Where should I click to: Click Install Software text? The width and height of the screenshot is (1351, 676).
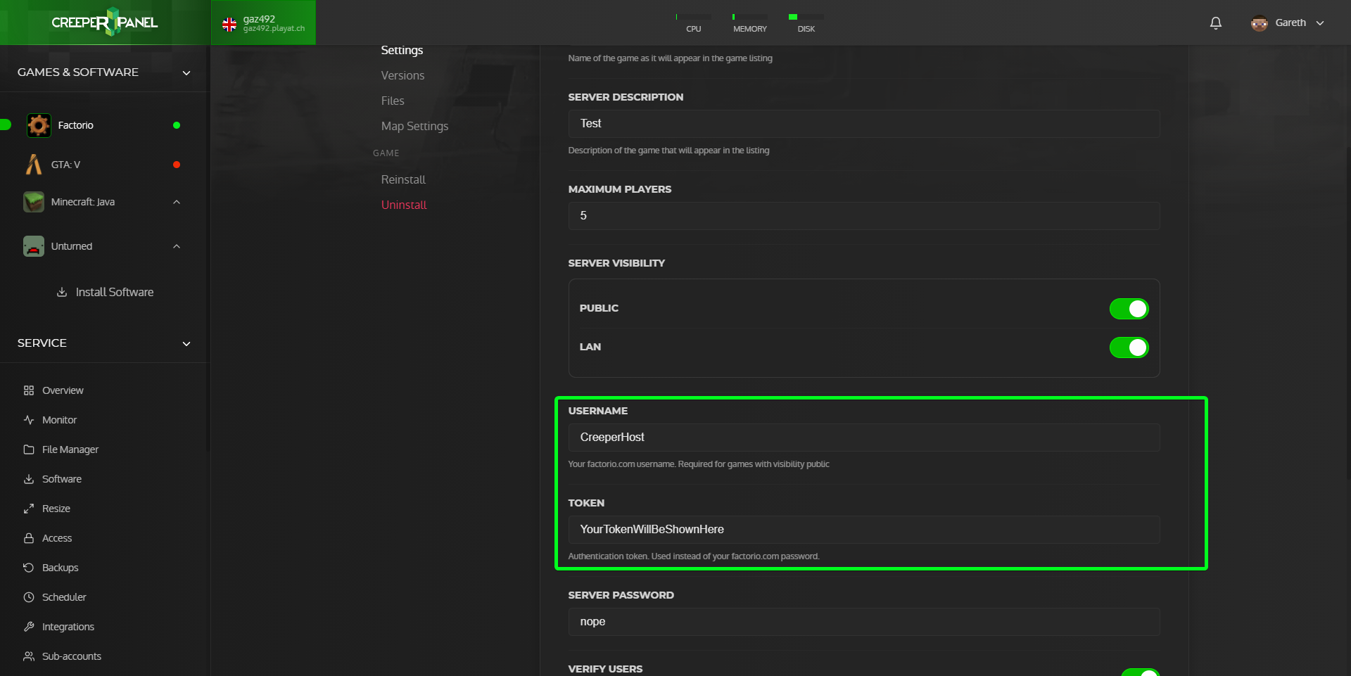pos(115,292)
